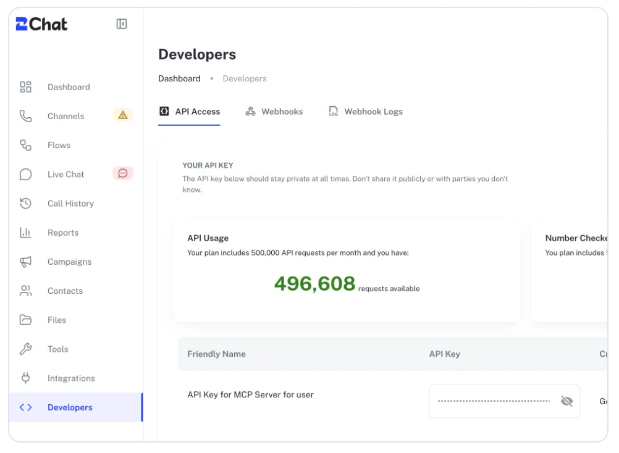The width and height of the screenshot is (619, 453).
Task: Click the API Usage card heading
Action: click(x=208, y=238)
